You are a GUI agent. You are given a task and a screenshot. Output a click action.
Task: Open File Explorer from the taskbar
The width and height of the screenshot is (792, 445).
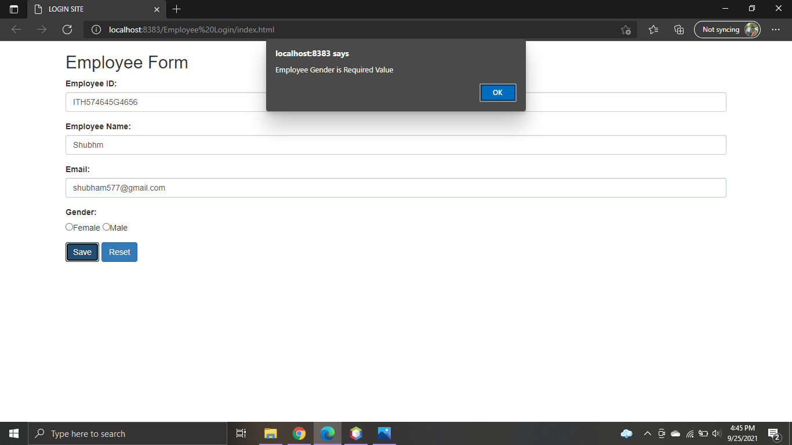(270, 433)
